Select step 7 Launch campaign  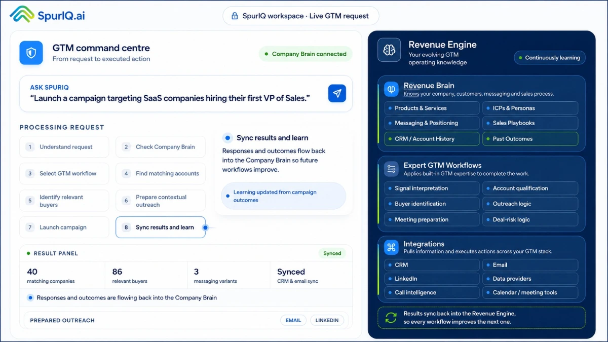tap(64, 227)
